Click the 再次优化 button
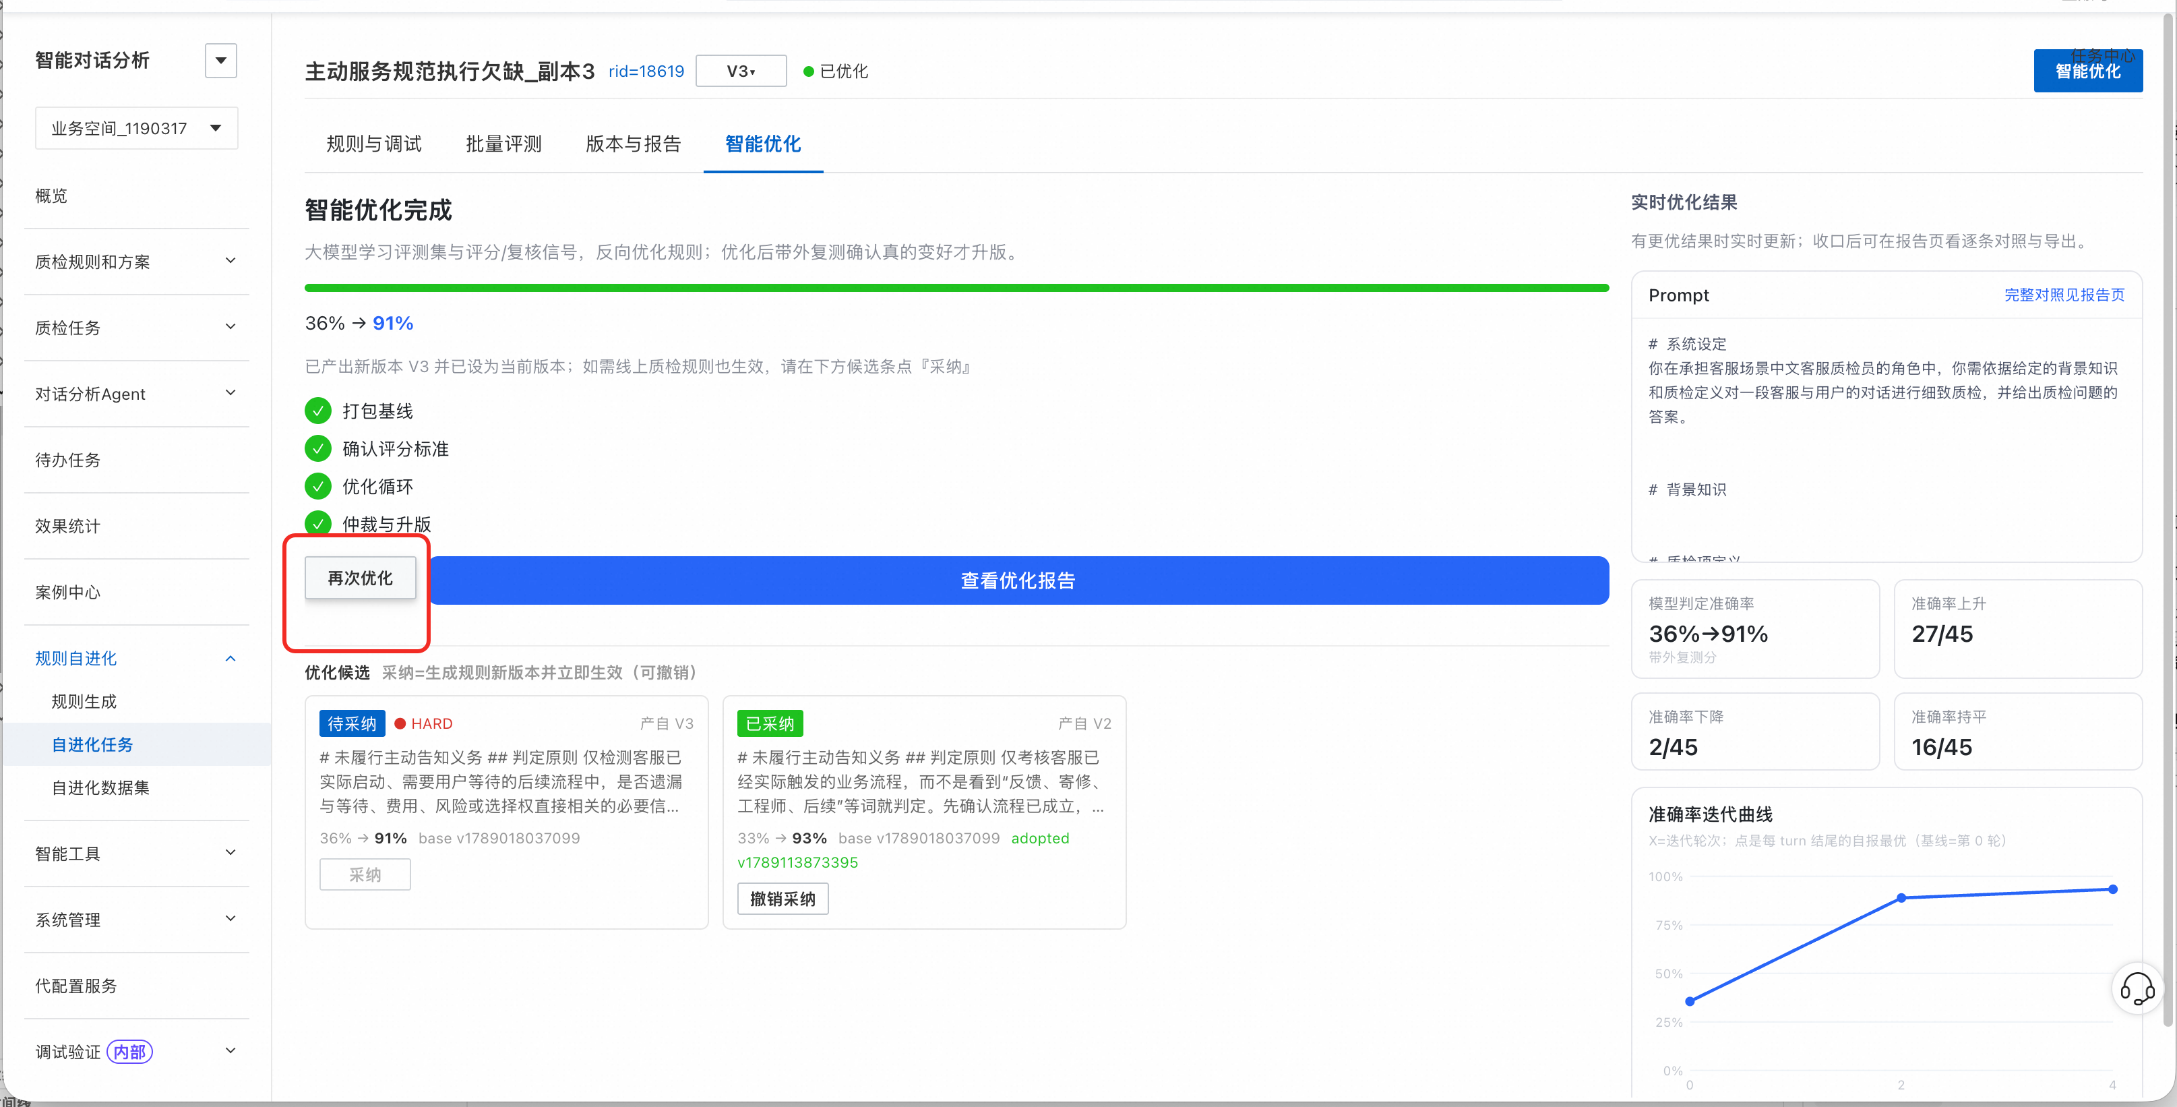The width and height of the screenshot is (2177, 1107). (x=360, y=578)
